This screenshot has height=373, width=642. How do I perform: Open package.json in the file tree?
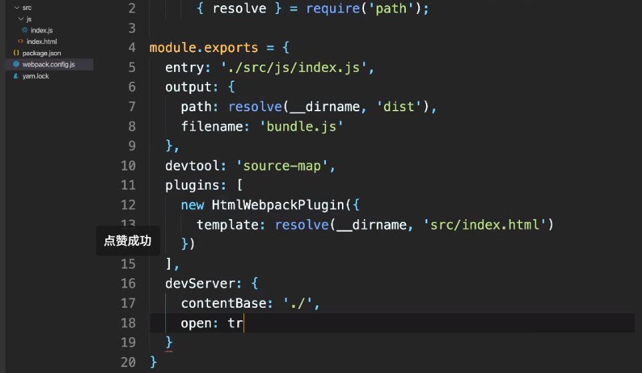41,53
